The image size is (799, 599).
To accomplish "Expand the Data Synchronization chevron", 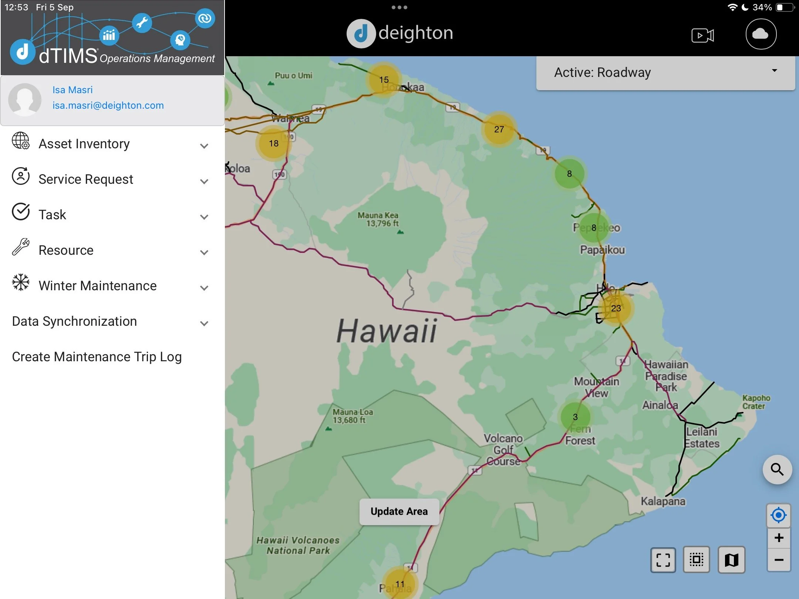I will [204, 323].
